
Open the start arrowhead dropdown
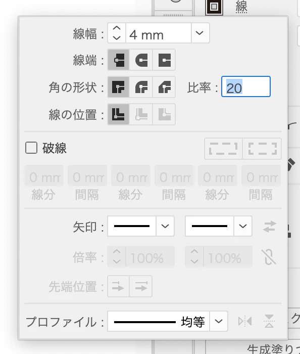165,226
